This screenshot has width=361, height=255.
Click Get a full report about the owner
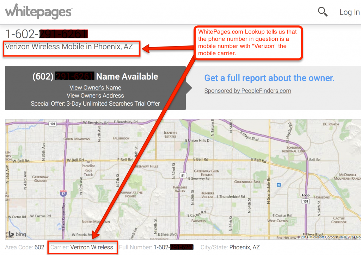point(269,78)
